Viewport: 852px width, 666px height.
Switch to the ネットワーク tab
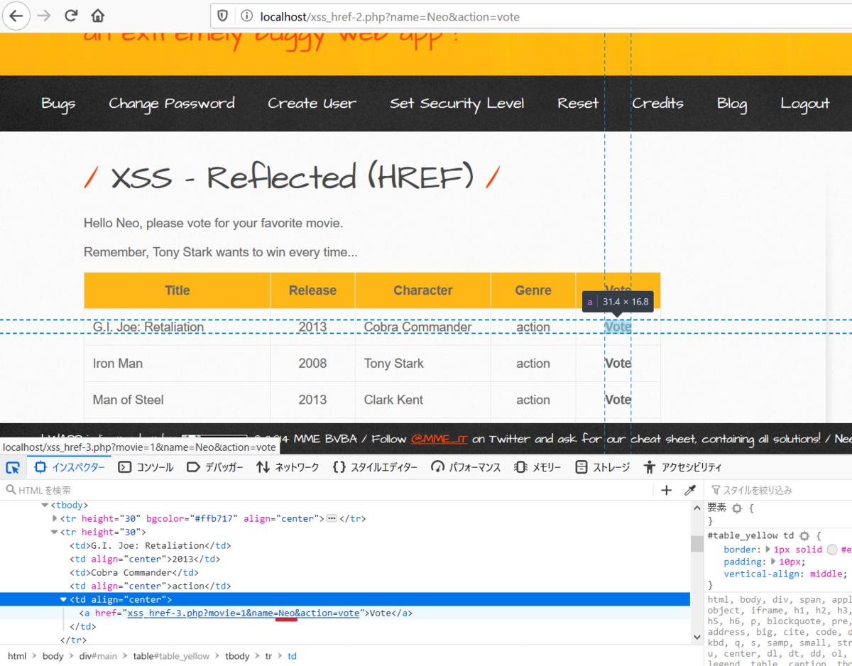click(x=288, y=467)
